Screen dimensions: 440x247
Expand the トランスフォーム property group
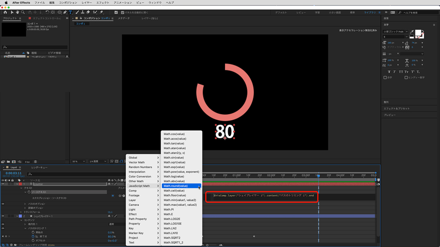coord(21,212)
